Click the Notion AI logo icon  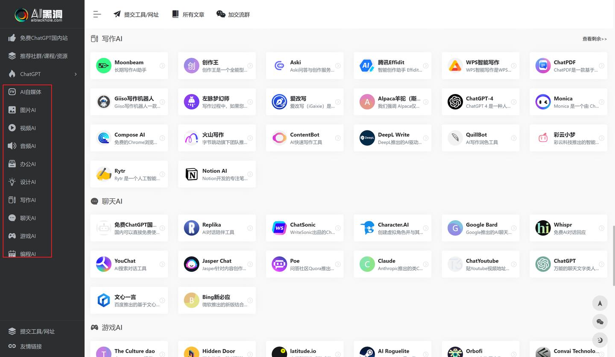coord(192,174)
